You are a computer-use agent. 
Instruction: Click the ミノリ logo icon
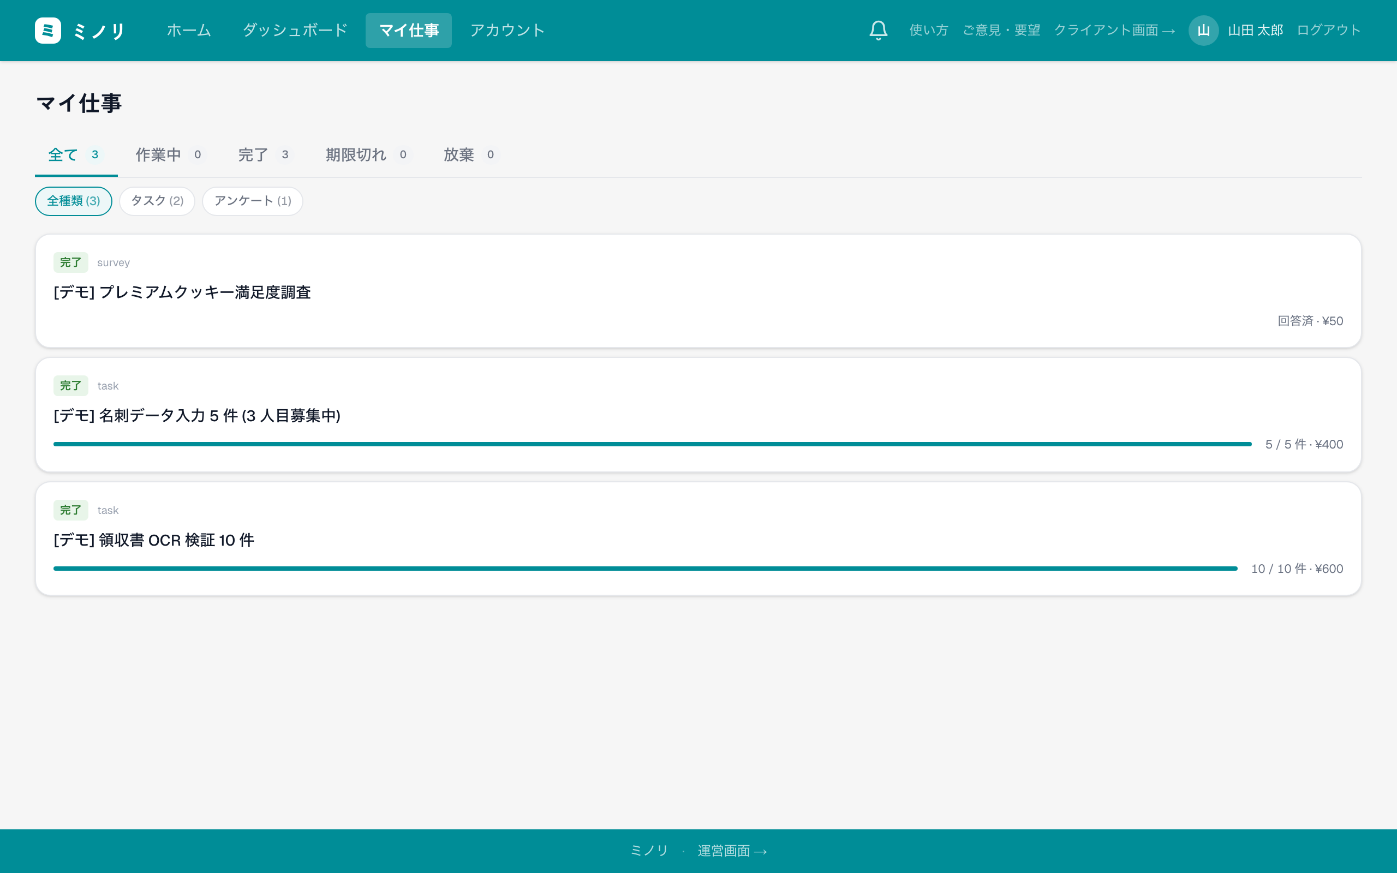(x=48, y=31)
